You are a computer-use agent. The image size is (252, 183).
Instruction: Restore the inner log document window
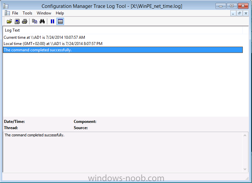(240, 13)
